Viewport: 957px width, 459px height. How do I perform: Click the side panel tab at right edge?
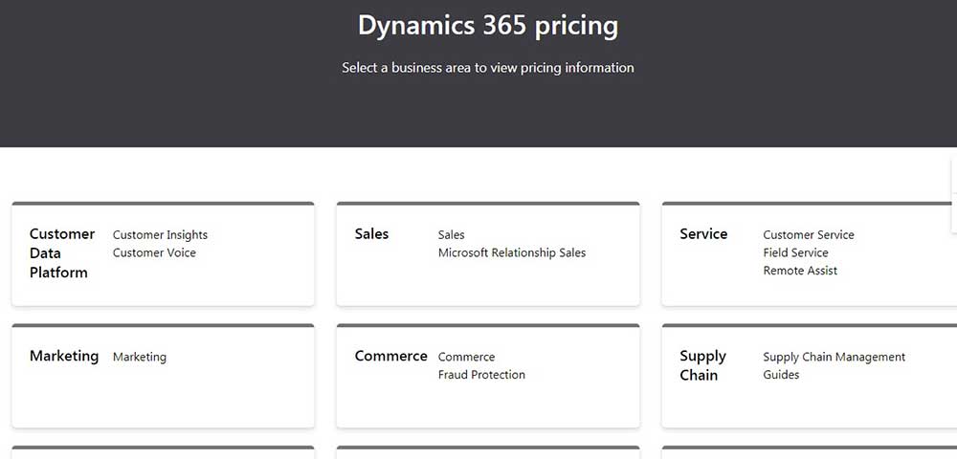coord(954,194)
